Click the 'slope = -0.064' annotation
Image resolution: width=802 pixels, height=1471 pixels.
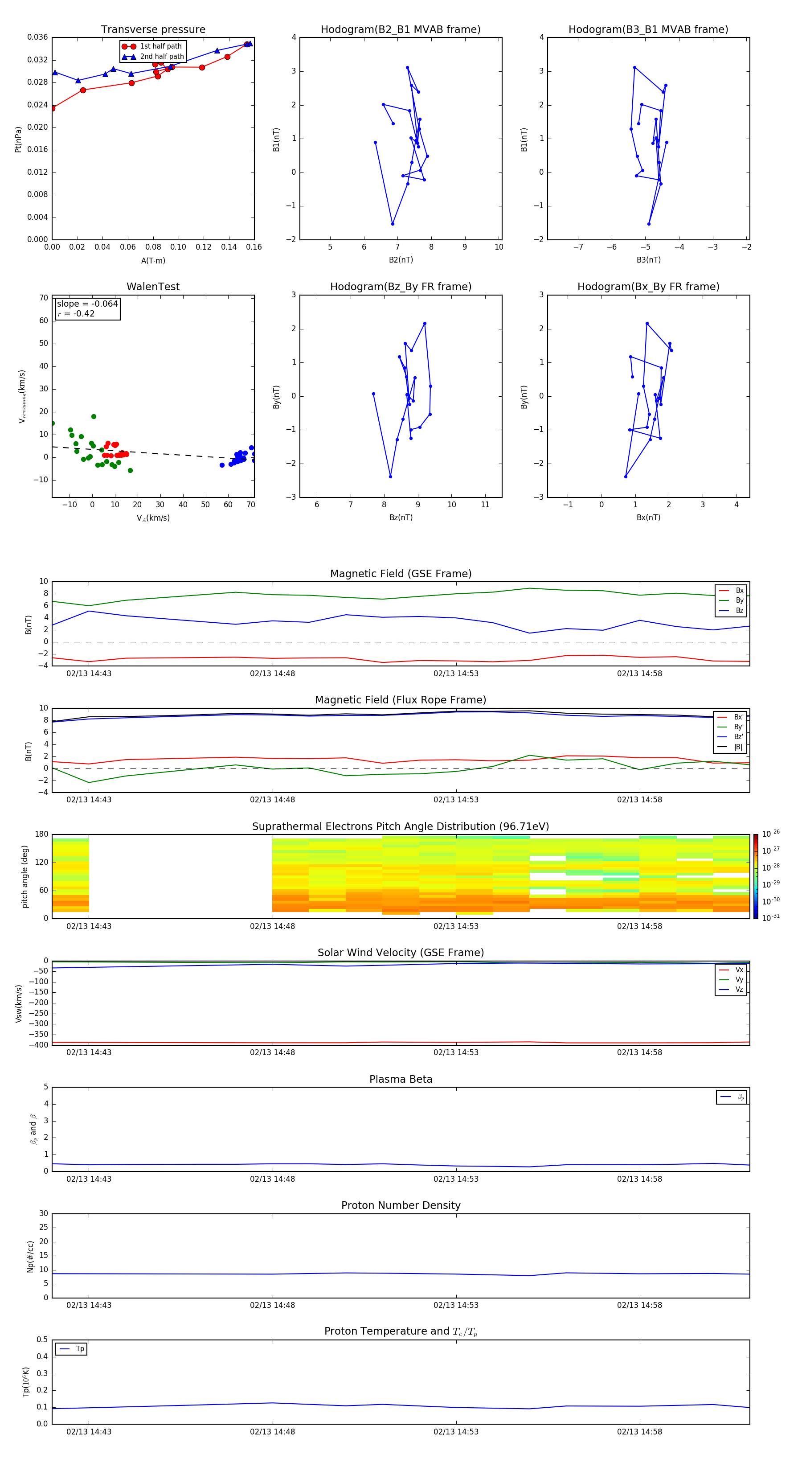coord(87,304)
